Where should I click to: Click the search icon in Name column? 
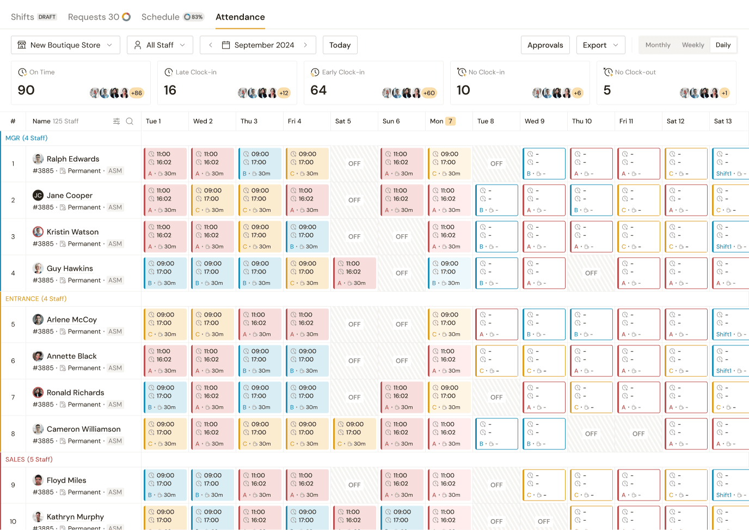130,121
